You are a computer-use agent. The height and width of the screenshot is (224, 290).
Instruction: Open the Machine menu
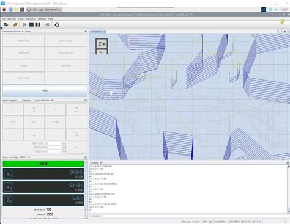(x=12, y=19)
